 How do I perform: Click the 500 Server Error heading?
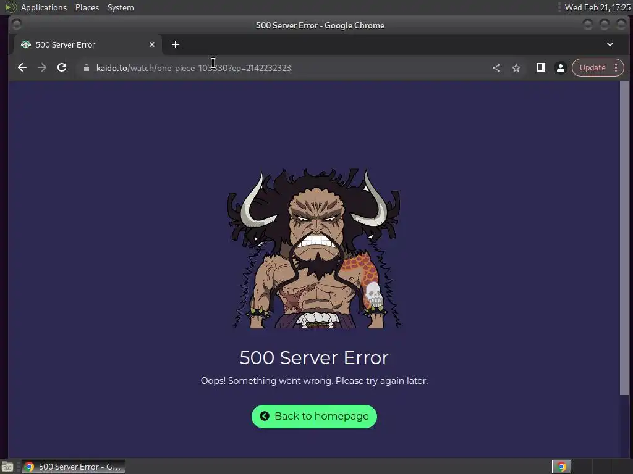click(314, 358)
